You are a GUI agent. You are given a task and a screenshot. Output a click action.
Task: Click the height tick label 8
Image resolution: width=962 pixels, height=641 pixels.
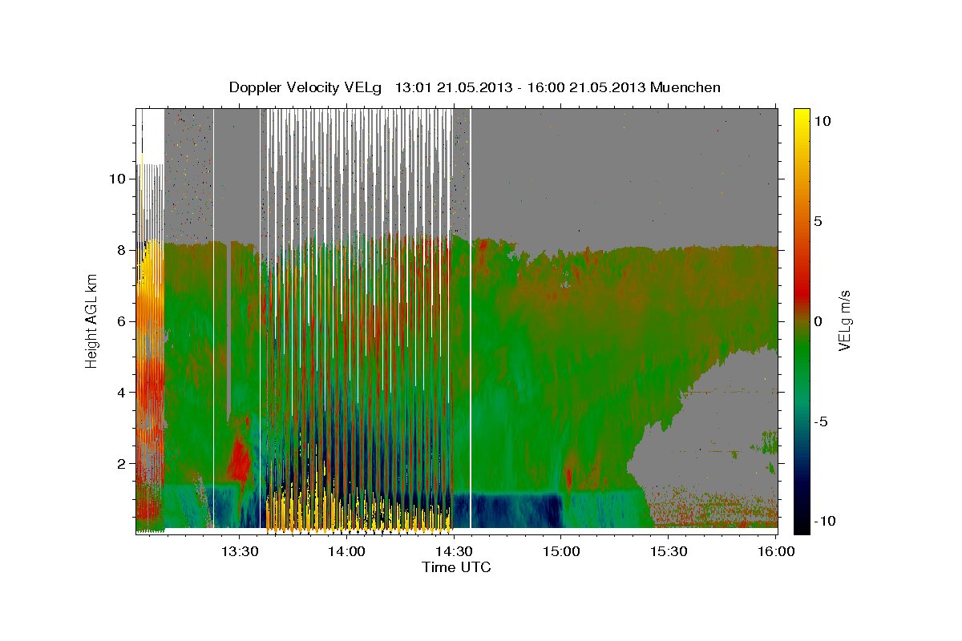click(x=122, y=250)
